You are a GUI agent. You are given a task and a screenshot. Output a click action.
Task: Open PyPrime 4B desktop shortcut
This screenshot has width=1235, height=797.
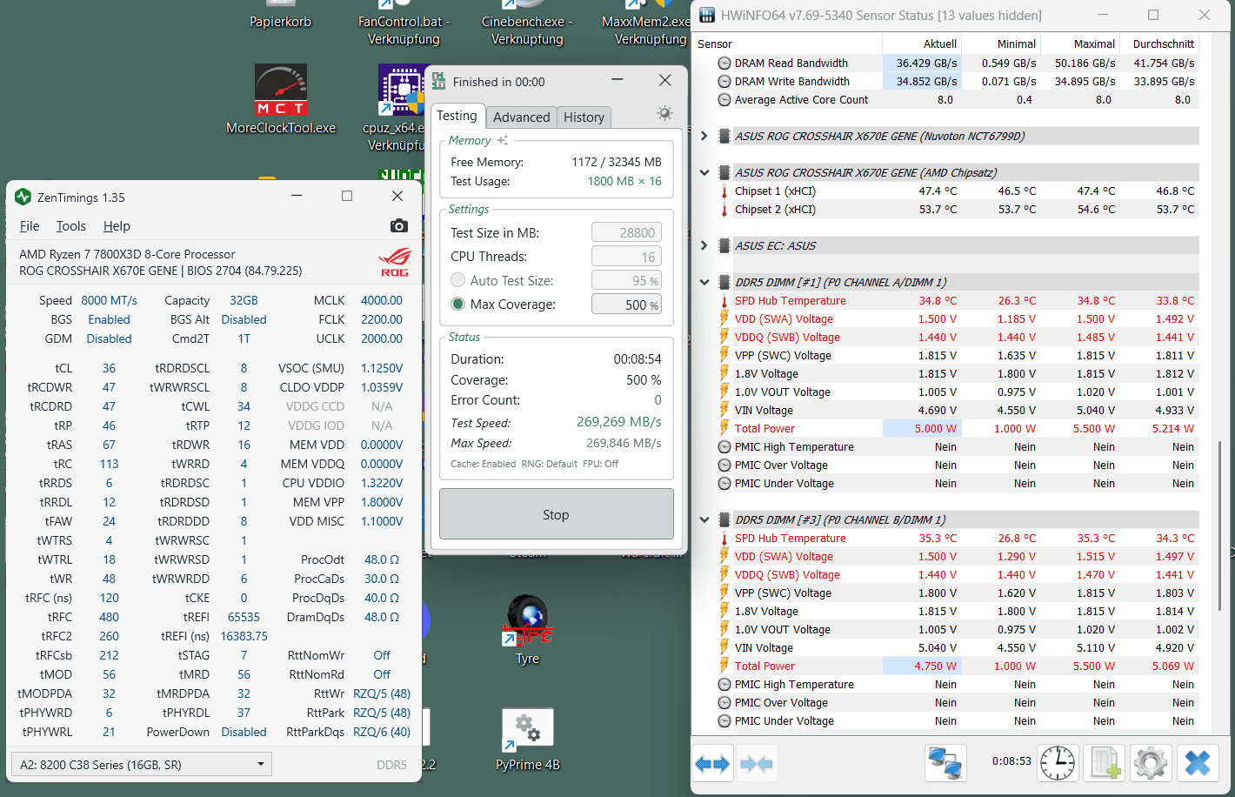pos(527,740)
